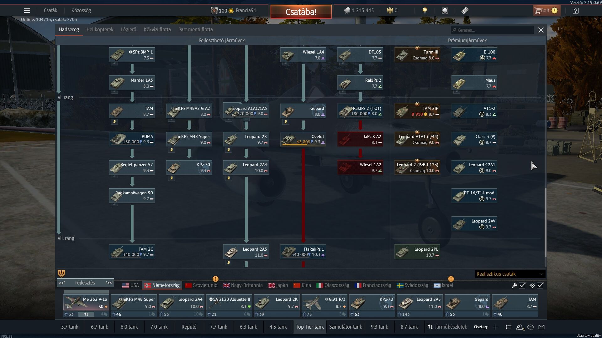Open the Közösség menu
This screenshot has height=338, width=602.
pos(81,11)
